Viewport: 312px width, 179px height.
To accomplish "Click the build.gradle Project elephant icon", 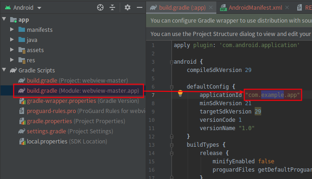I will click(x=22, y=80).
